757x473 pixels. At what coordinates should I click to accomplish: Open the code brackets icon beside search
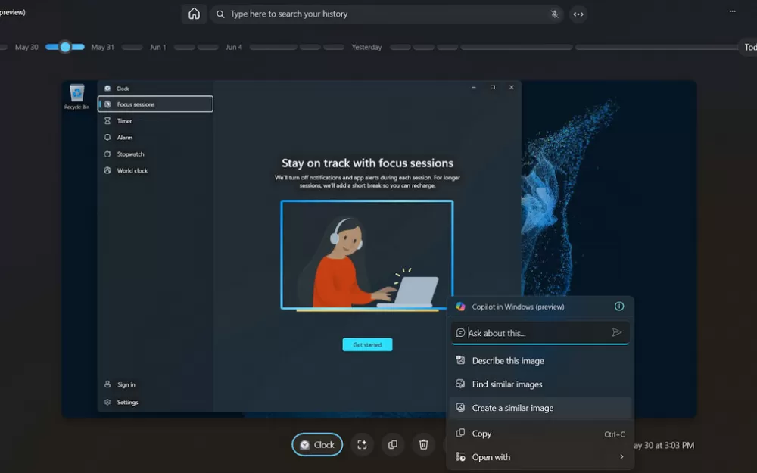[x=578, y=14]
